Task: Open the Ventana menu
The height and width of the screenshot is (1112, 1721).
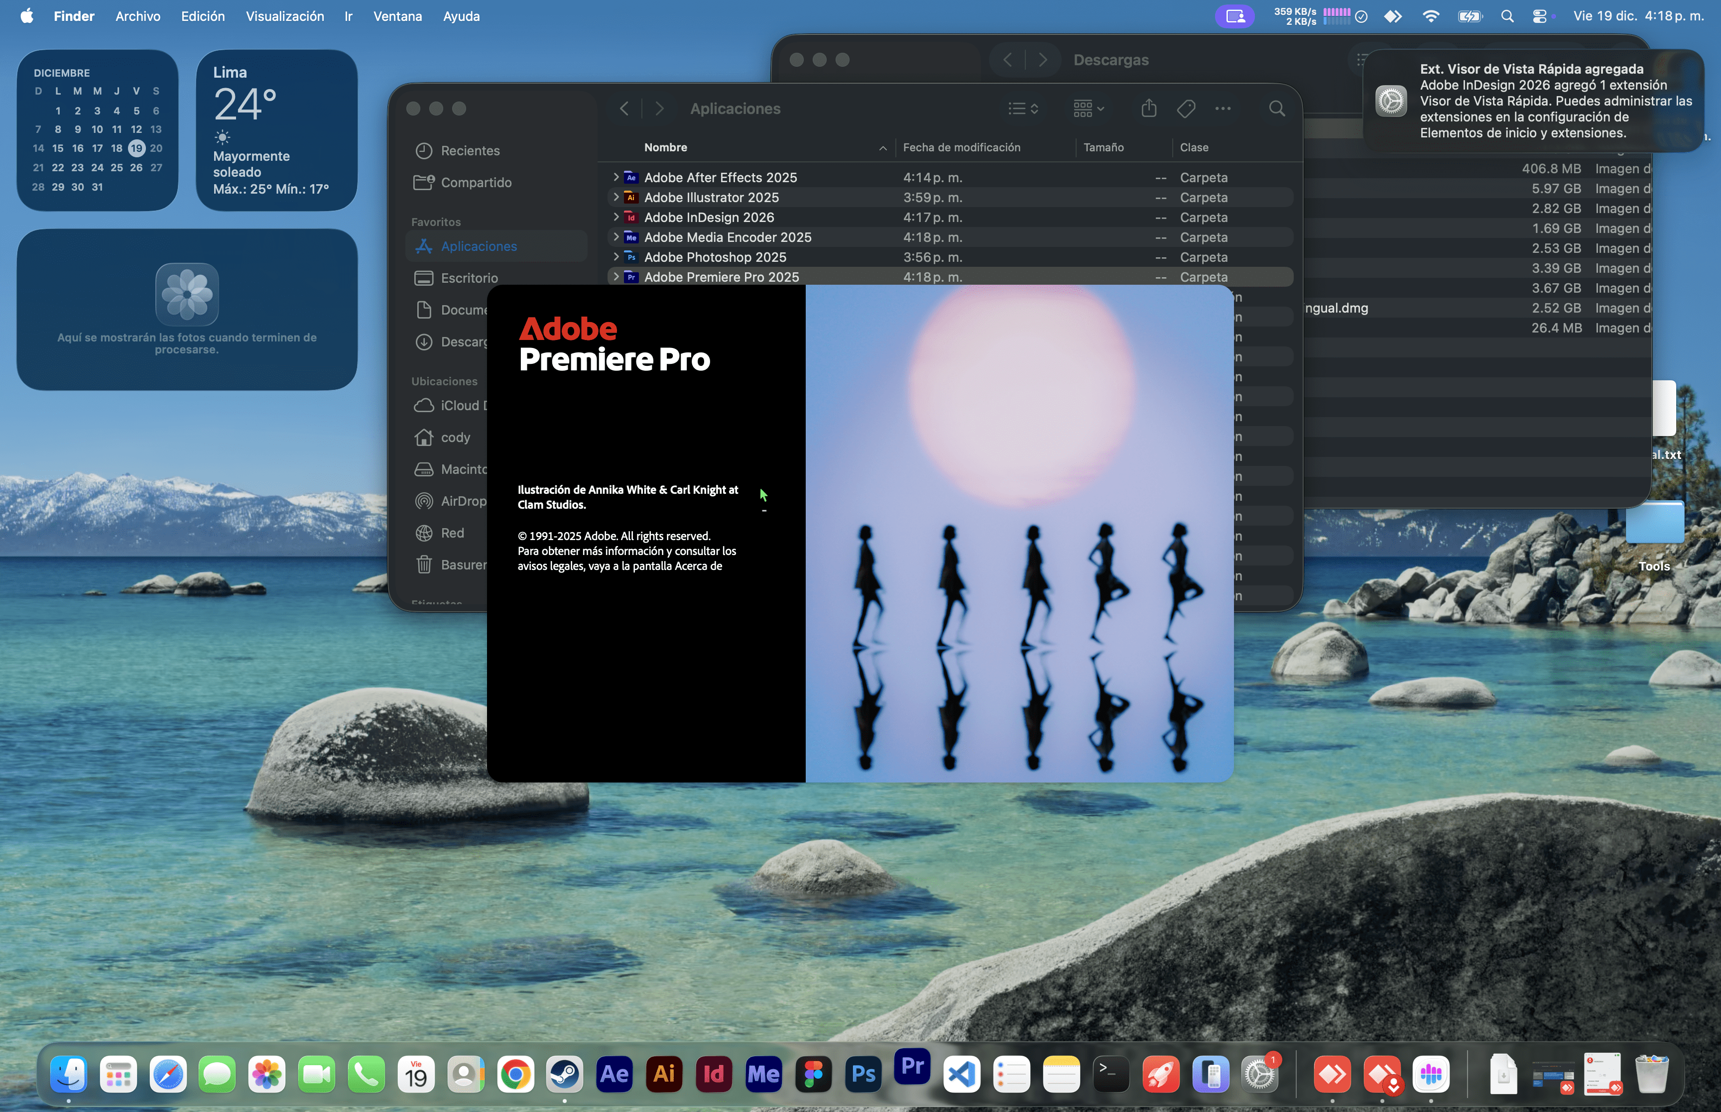Action: point(397,16)
